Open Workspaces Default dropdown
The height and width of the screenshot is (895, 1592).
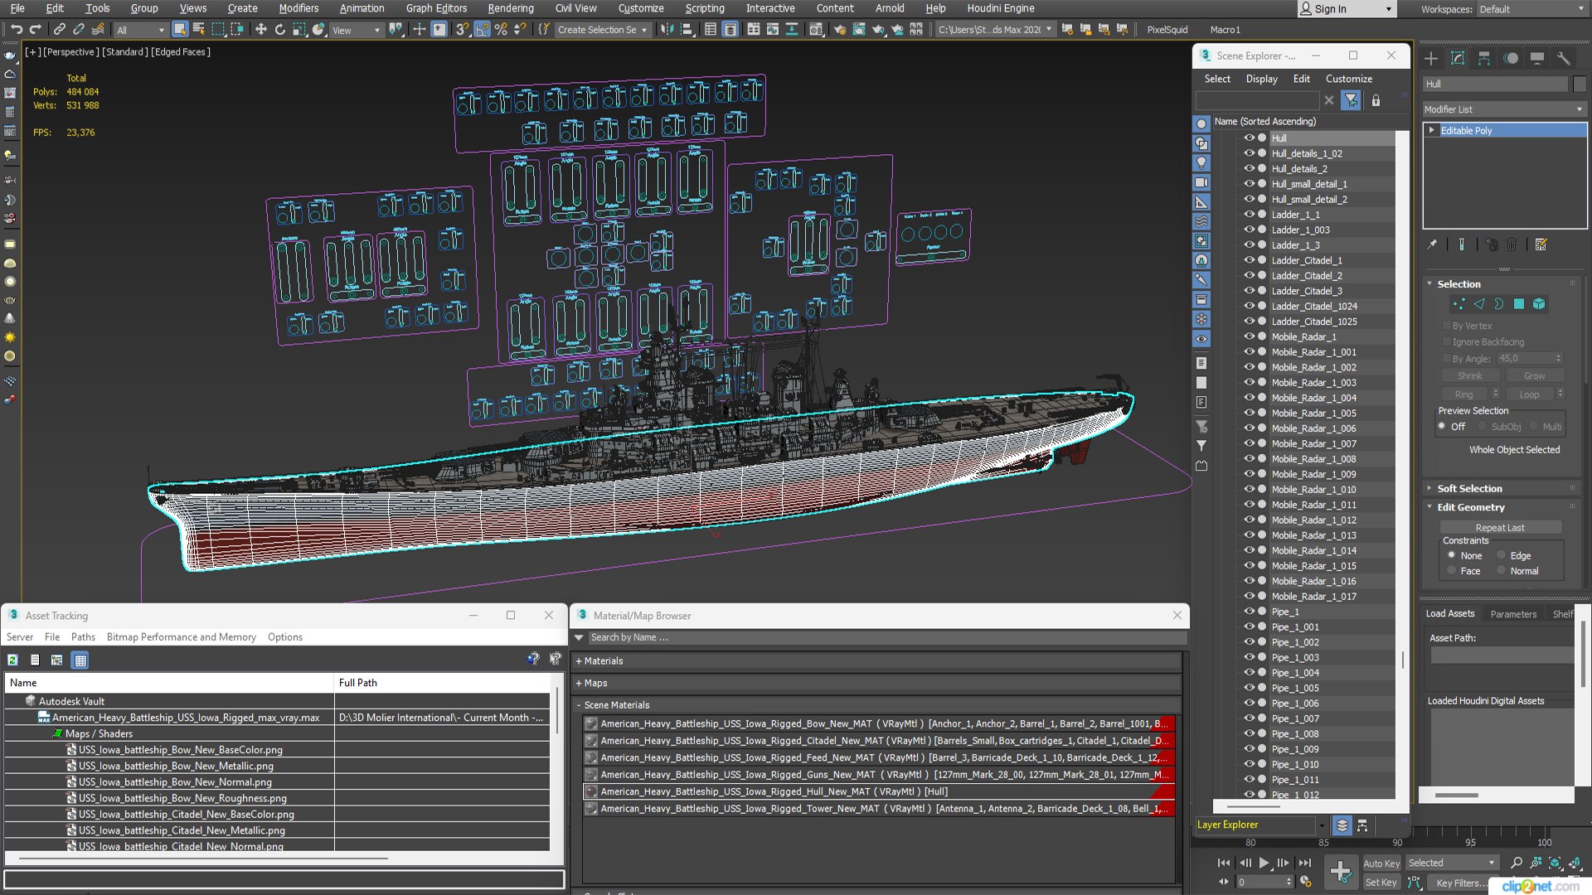point(1531,9)
